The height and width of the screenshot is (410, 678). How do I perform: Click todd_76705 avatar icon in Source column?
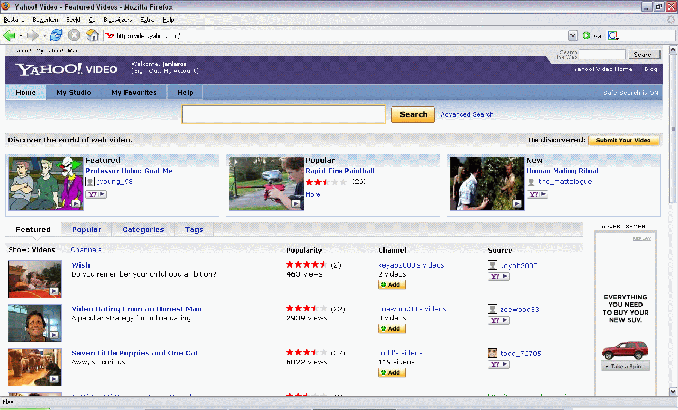(493, 353)
